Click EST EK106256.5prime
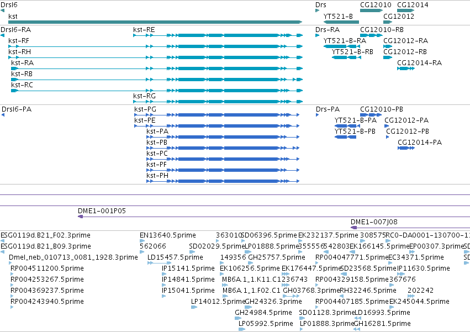The width and height of the screenshot is (470, 332). pos(222,274)
